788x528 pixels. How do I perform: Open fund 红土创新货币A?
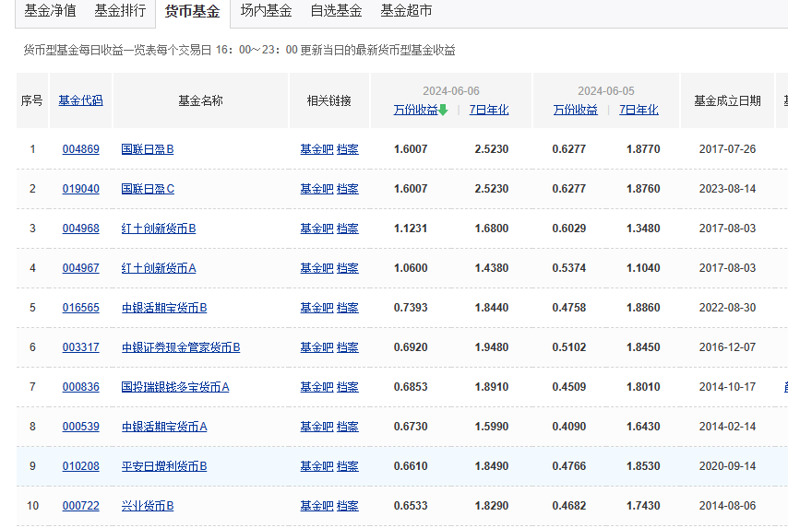(159, 268)
